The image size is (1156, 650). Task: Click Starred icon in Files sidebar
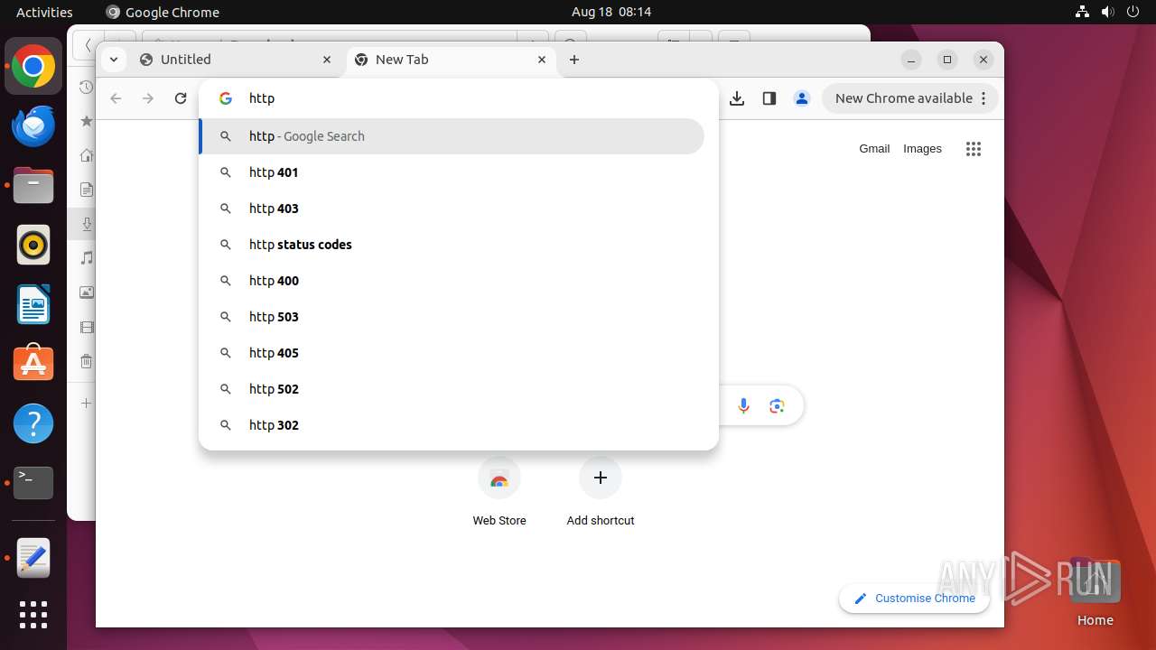coord(87,121)
